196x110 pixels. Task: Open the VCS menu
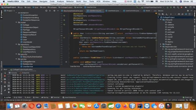pyautogui.click(x=98, y=1)
